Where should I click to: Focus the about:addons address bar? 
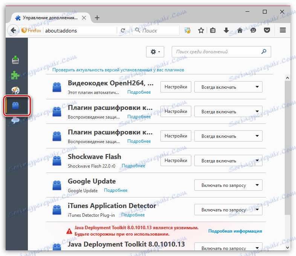pyautogui.click(x=80, y=31)
